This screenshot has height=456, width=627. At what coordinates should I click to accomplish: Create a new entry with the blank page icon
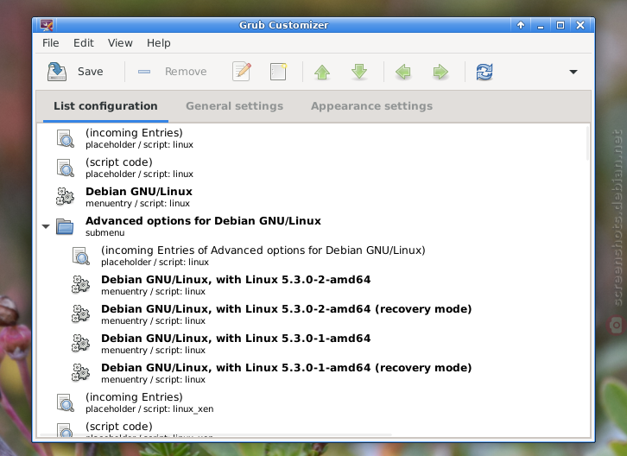tap(278, 72)
